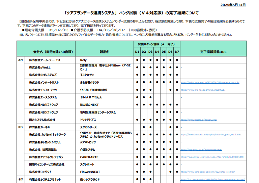Select company 株式会社コンダクト
The height and width of the screenshot is (183, 259).
click(40, 172)
